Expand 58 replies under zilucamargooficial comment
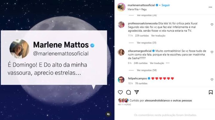Screen dimensions: 215x120 pos(147,70)
